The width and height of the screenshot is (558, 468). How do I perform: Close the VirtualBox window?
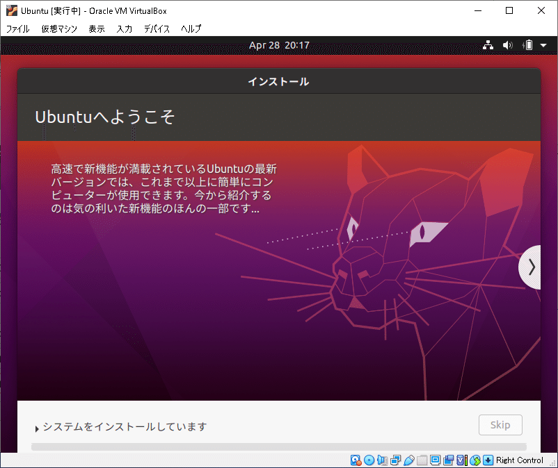[541, 10]
